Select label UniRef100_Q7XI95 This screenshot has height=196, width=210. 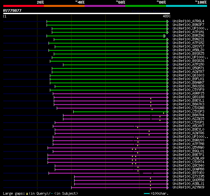(188, 177)
